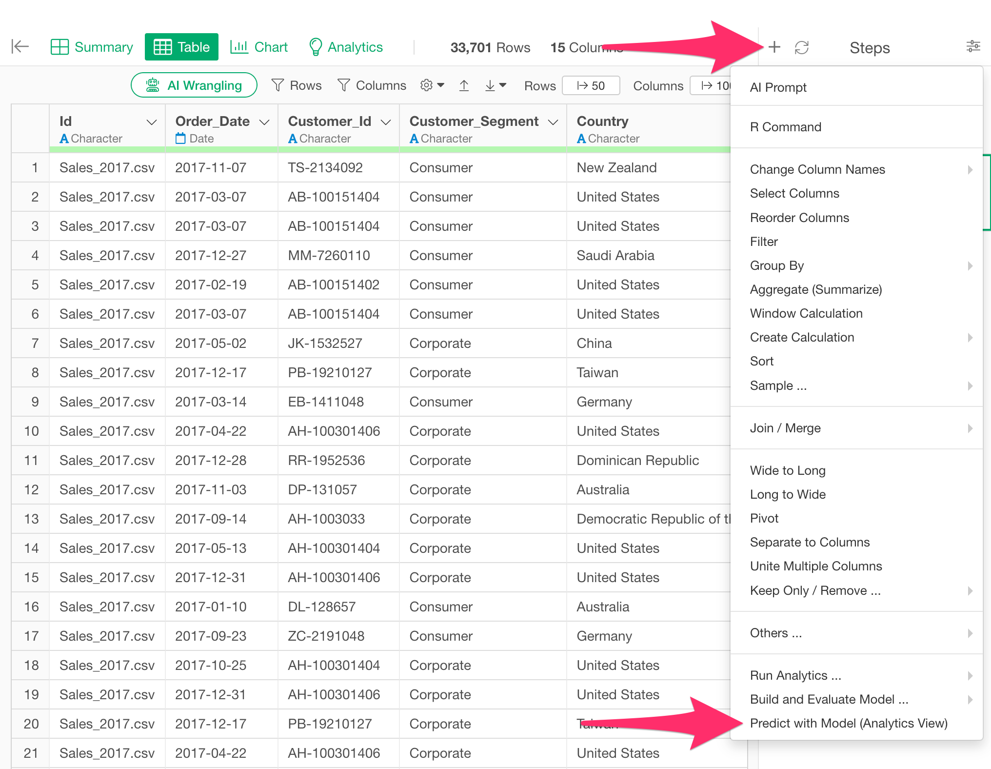This screenshot has width=991, height=769.
Task: Select New Zealand country cell
Action: click(649, 167)
